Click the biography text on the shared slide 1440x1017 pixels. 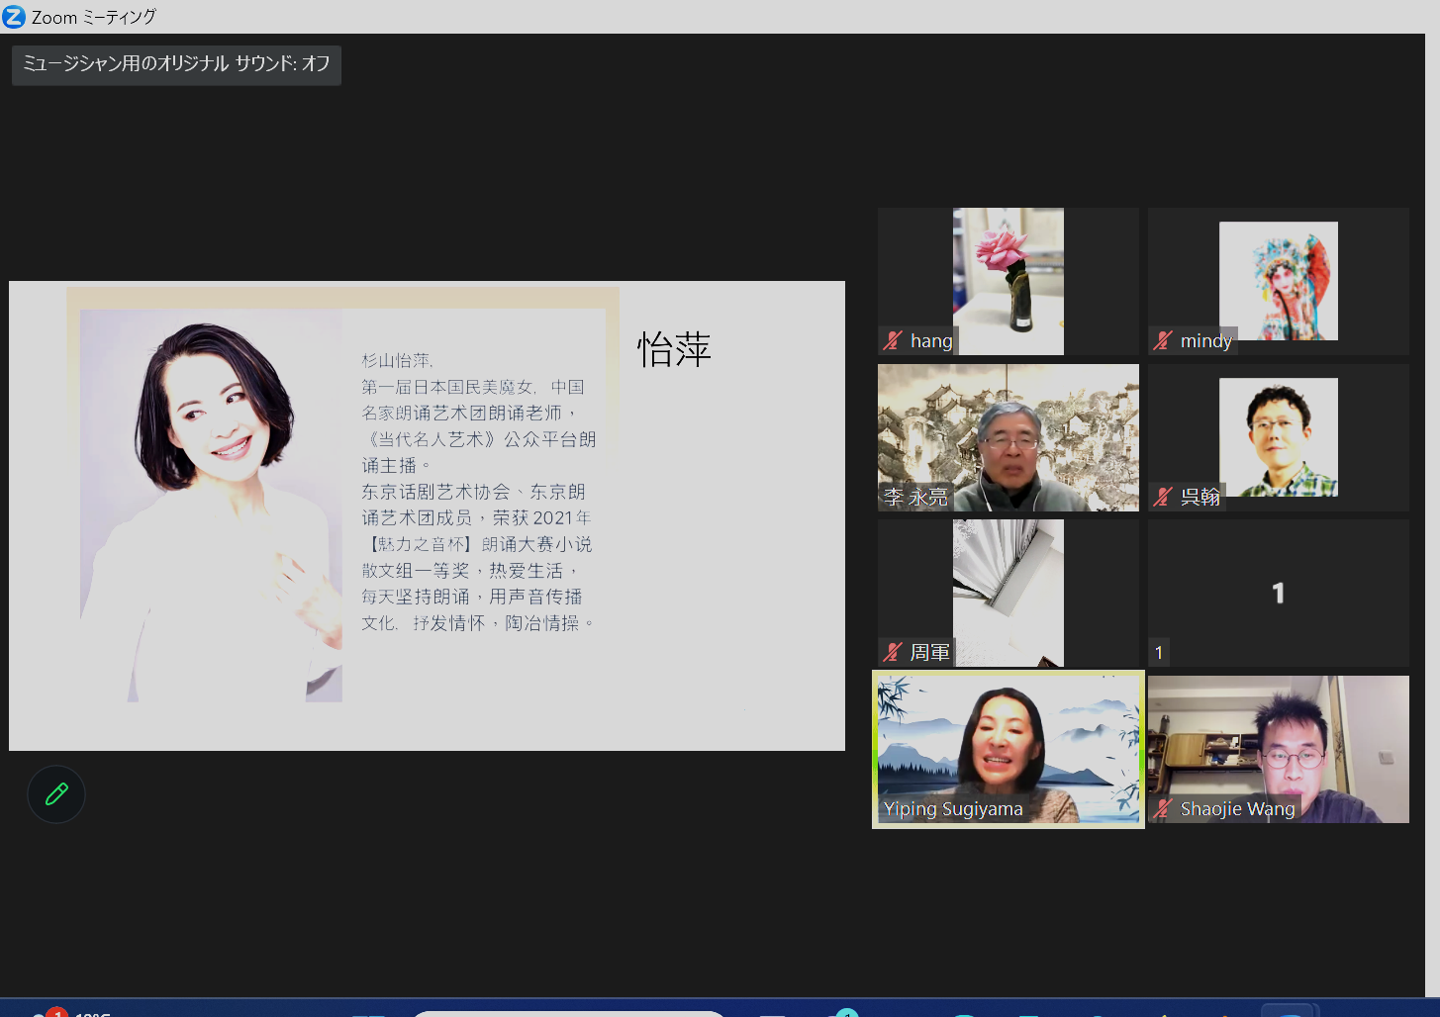pyautogui.click(x=477, y=492)
